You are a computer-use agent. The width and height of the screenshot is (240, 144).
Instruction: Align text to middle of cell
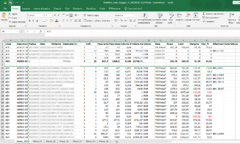point(67,15)
